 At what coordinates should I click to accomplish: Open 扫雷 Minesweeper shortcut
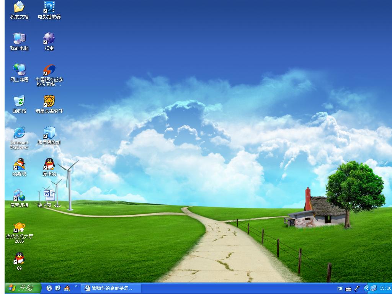click(49, 41)
